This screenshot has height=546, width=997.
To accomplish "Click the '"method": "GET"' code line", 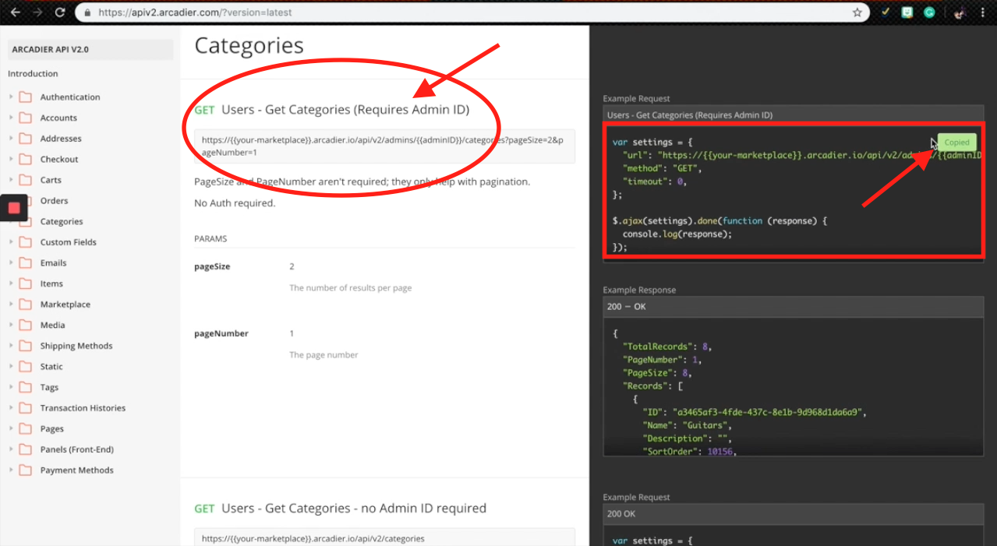I will coord(663,168).
